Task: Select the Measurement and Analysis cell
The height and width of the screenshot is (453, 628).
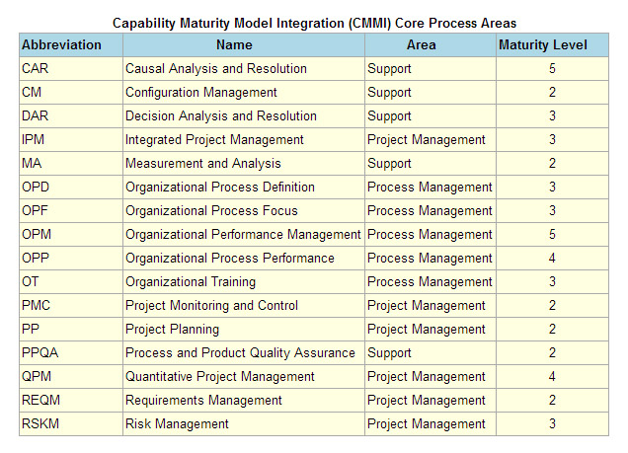Action: (244, 163)
